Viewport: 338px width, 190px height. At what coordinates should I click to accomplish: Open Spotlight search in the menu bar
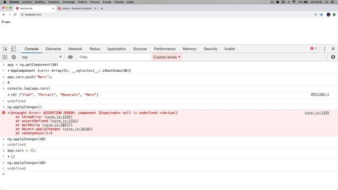[x=327, y=2]
